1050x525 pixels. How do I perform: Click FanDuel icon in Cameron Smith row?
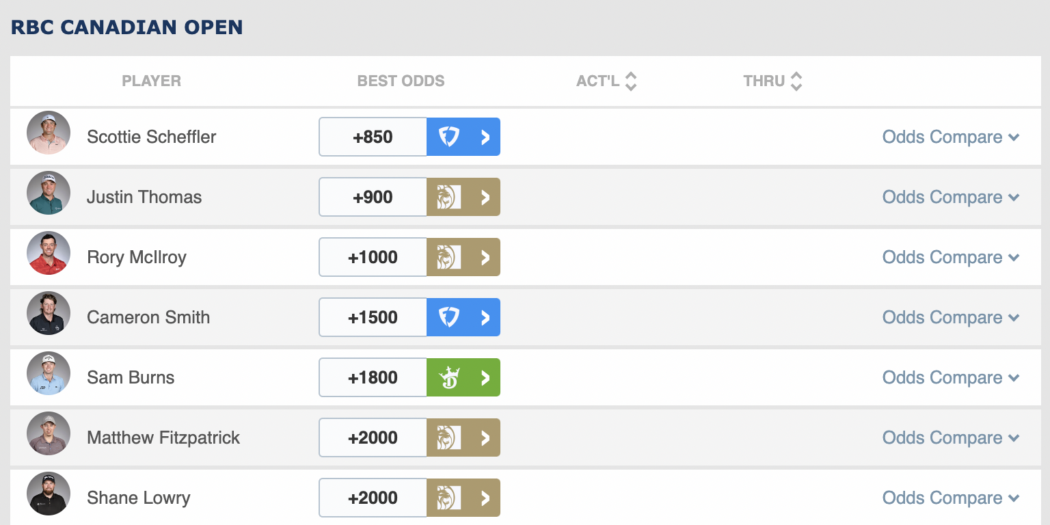point(448,317)
